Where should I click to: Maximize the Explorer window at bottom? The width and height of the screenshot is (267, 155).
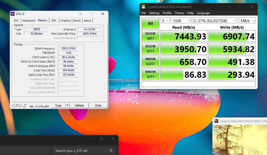(x=101, y=138)
